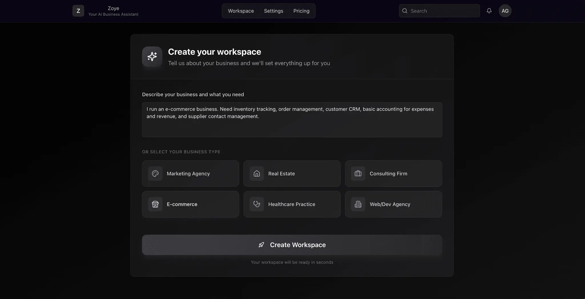The height and width of the screenshot is (299, 585).
Task: Open the Settings nav tab
Action: [274, 11]
